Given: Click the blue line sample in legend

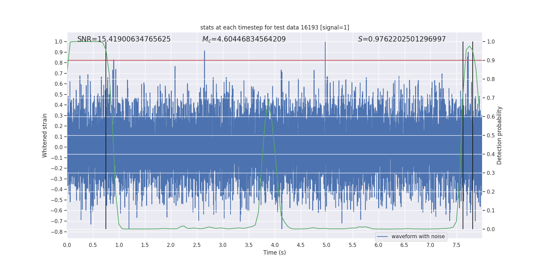Looking at the screenshot, I should point(382,237).
